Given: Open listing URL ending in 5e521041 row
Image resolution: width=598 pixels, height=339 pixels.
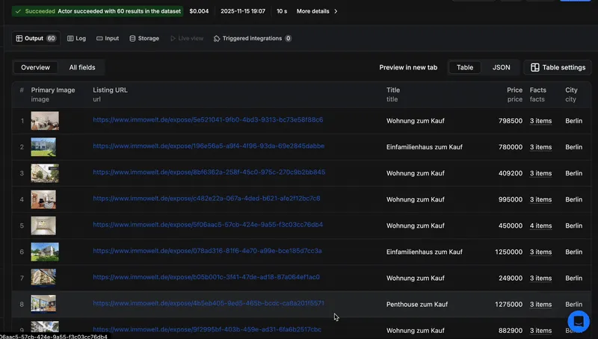Looking at the screenshot, I should pos(208,119).
